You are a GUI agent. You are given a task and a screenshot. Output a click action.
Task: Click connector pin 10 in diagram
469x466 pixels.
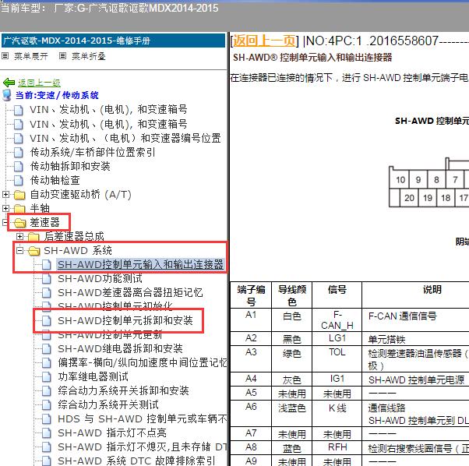click(x=400, y=180)
